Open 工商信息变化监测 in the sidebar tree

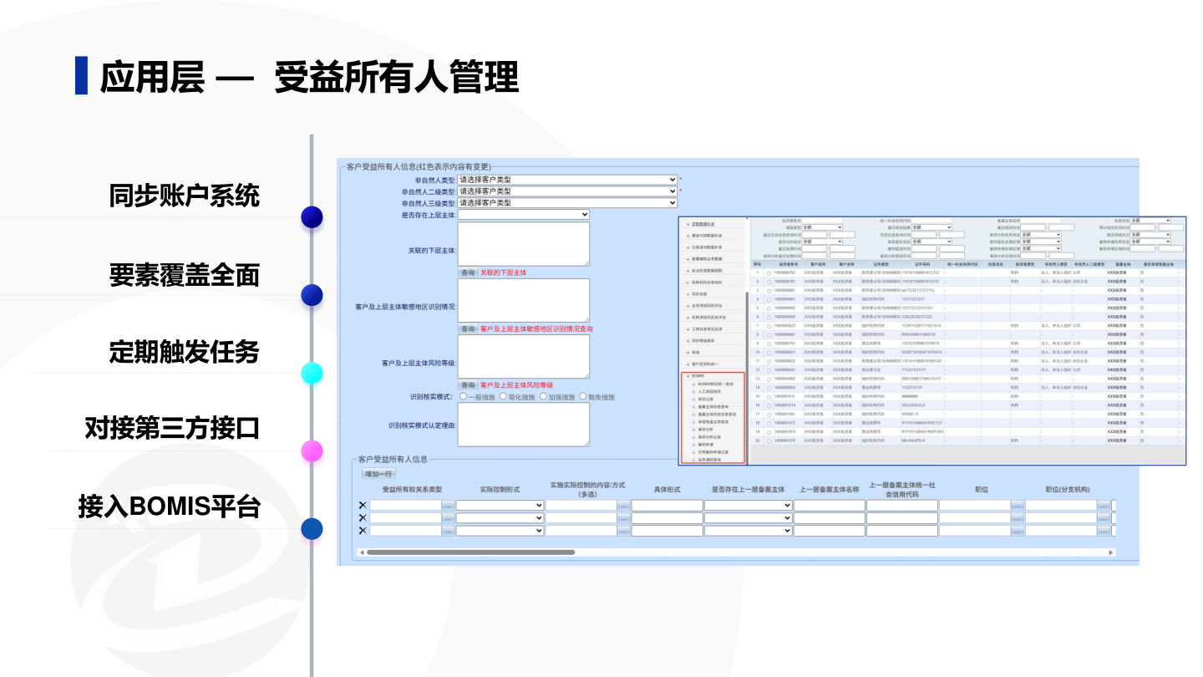coord(707,329)
